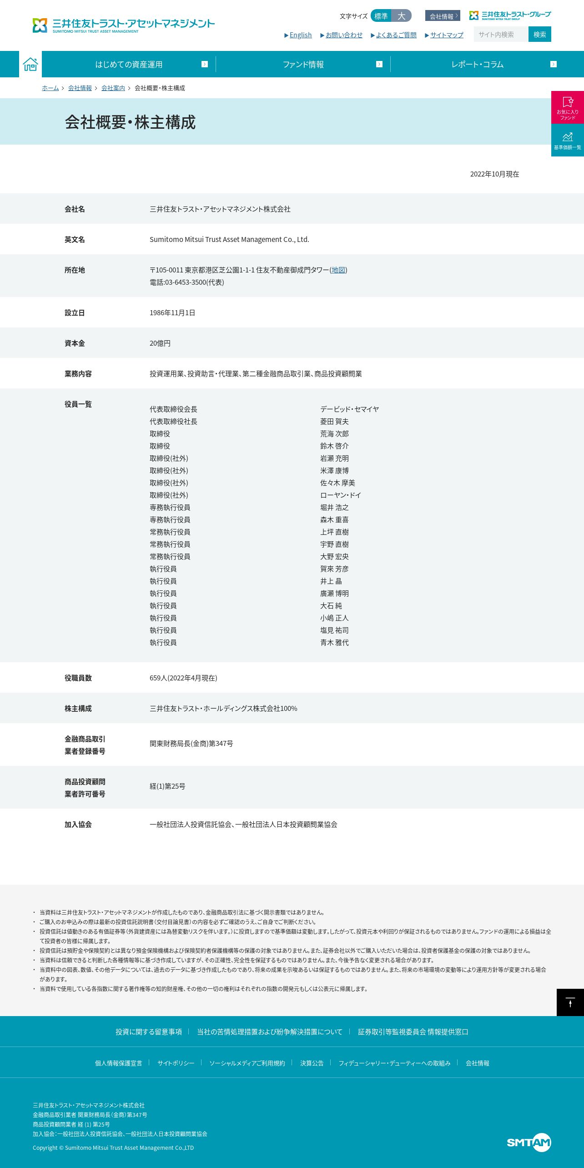Select the phone number 電話:03-6453-3500(代表)
Image resolution: width=584 pixels, height=1168 pixels.
187,282
